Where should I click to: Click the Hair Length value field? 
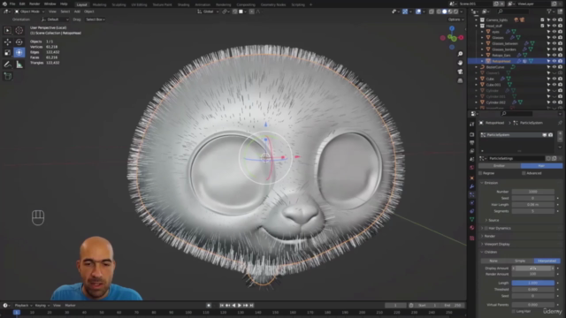532,205
